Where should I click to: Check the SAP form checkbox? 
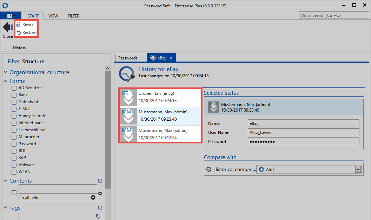click(14, 158)
